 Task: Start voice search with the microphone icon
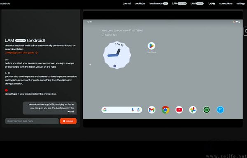click(x=133, y=110)
